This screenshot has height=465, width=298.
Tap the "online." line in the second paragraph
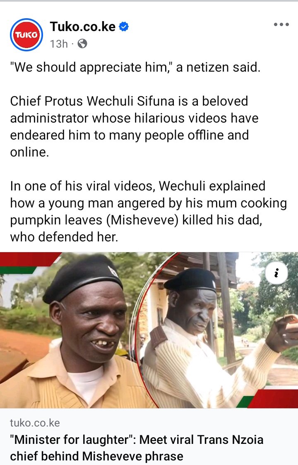click(29, 152)
